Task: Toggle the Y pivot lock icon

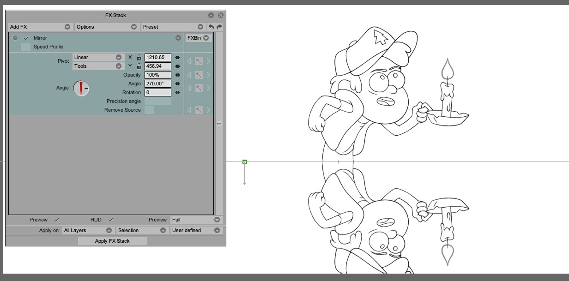Action: click(x=139, y=66)
